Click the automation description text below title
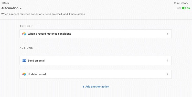The height and width of the screenshot is (97, 192). coord(43,14)
